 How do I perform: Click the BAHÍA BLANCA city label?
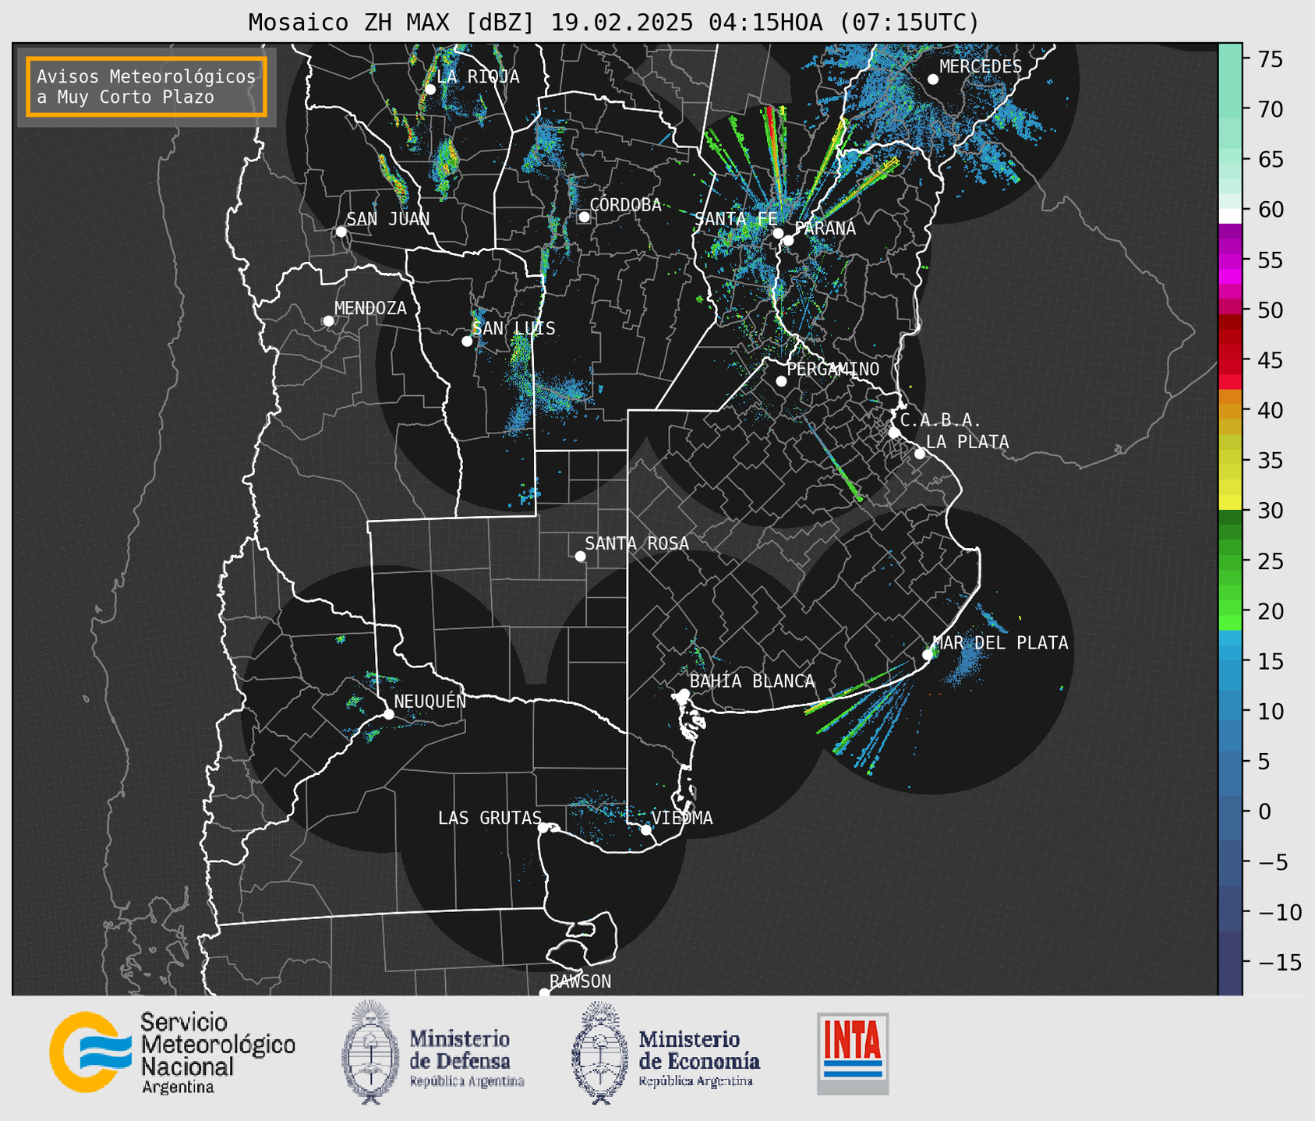[x=752, y=681]
